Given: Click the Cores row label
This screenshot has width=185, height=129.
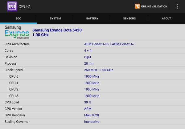Looking at the screenshot, I should tap(9, 50).
